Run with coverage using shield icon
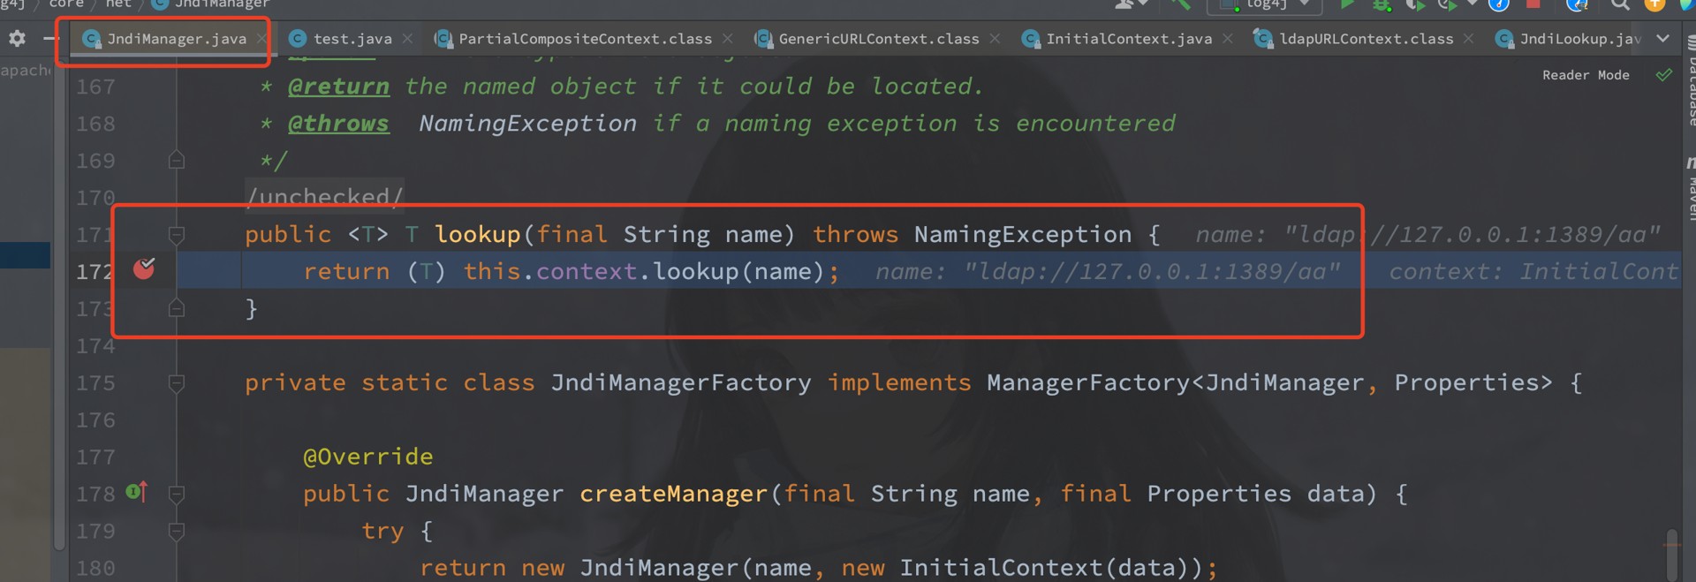 [x=1415, y=4]
